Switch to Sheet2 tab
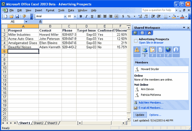Image resolution: width=192 pixels, height=131 pixels. (38, 123)
